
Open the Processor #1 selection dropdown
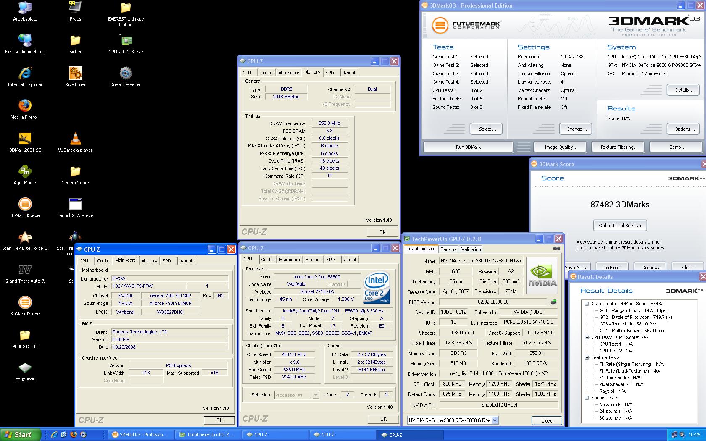[x=315, y=395]
